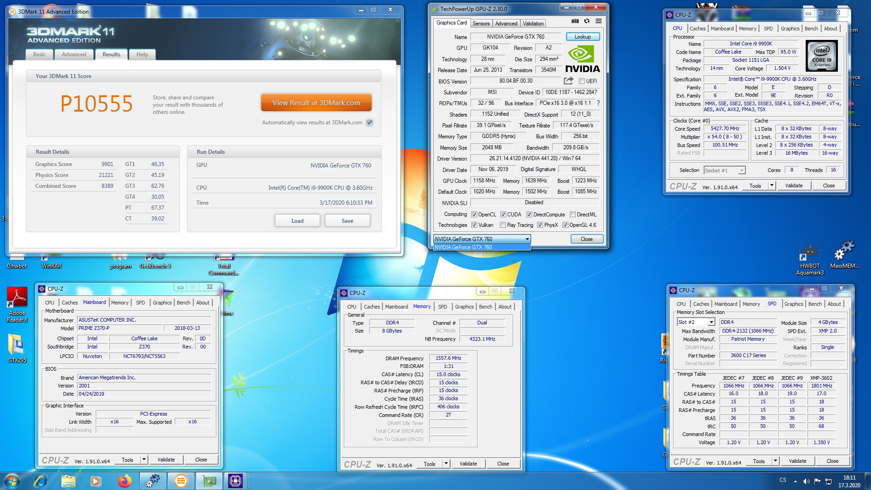871x490 pixels.
Task: Click the Load button in 3DMark
Action: pyautogui.click(x=297, y=221)
